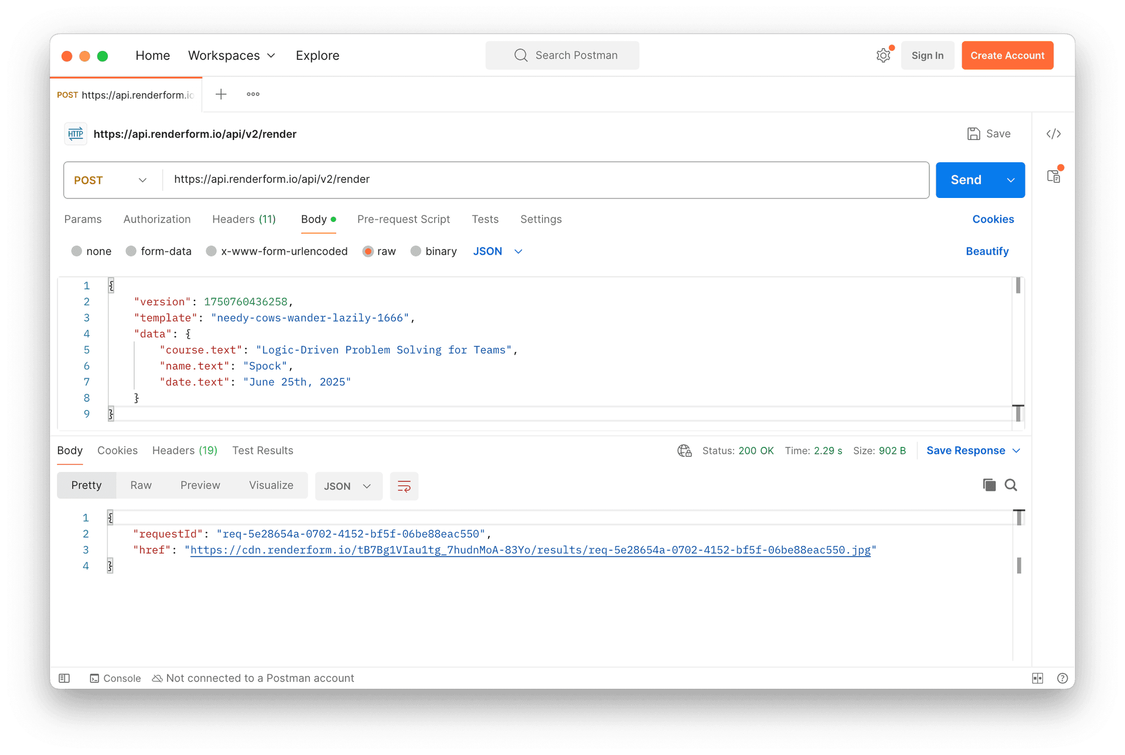
Task: Open two-pane layout icon in status bar
Action: click(1037, 678)
